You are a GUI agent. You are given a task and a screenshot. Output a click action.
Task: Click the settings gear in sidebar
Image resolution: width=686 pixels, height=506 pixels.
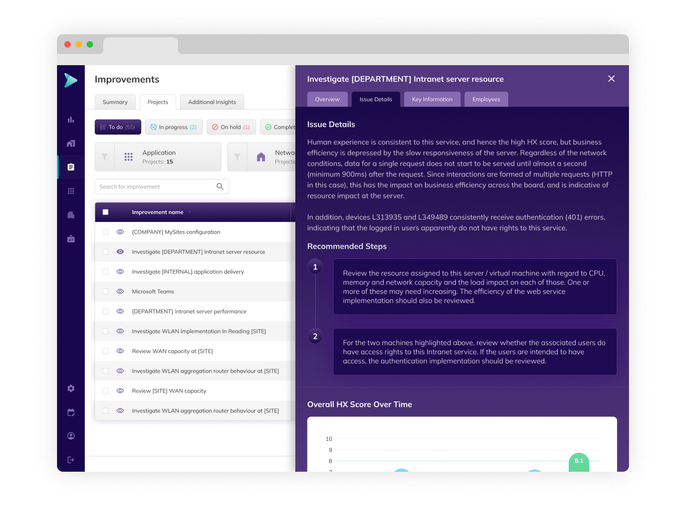pyautogui.click(x=71, y=389)
